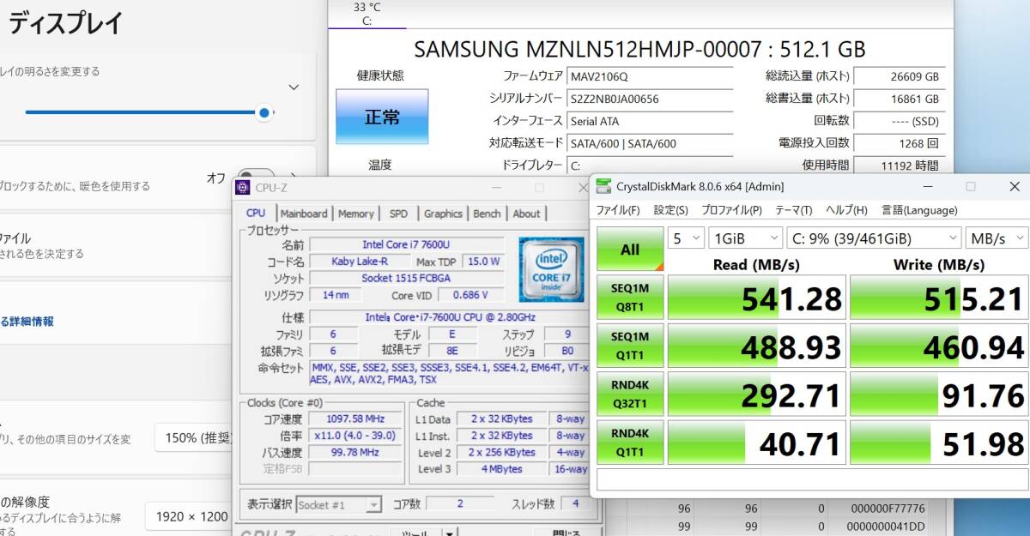1030x536 pixels.
Task: Click the CrystalDiskMark title bar app icon
Action: [x=604, y=186]
